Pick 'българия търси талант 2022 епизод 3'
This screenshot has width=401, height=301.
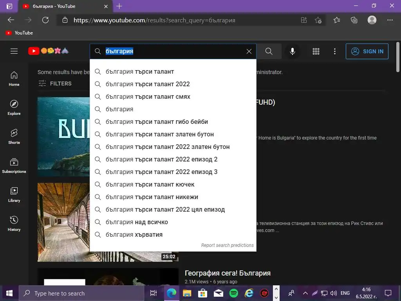coord(173,172)
